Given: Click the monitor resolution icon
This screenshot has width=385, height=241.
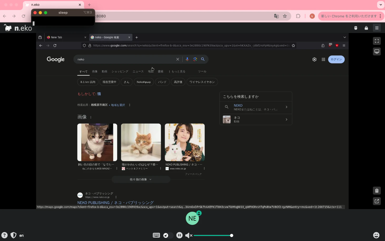Looking at the screenshot, I should pos(377,51).
